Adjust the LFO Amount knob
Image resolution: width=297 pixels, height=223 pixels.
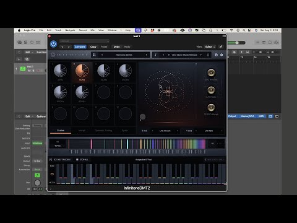pos(211,72)
